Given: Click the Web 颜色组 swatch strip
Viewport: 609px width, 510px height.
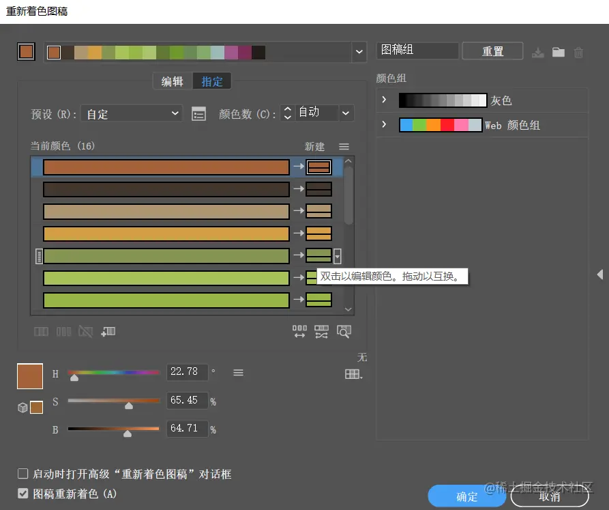Looking at the screenshot, I should coord(441,125).
